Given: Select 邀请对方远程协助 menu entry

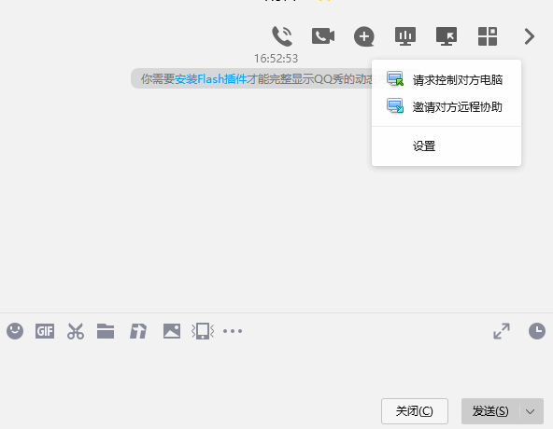Looking at the screenshot, I should (447, 106).
